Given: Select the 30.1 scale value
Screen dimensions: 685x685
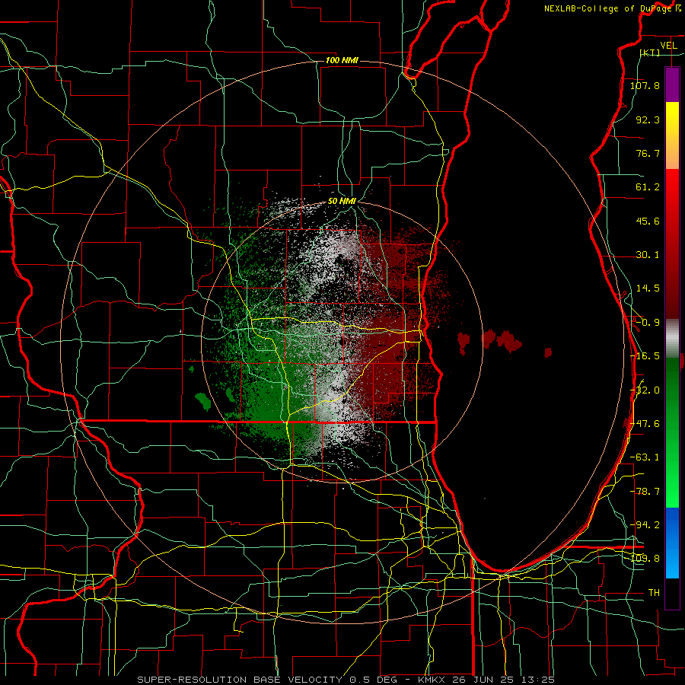Looking at the screenshot, I should tap(648, 255).
